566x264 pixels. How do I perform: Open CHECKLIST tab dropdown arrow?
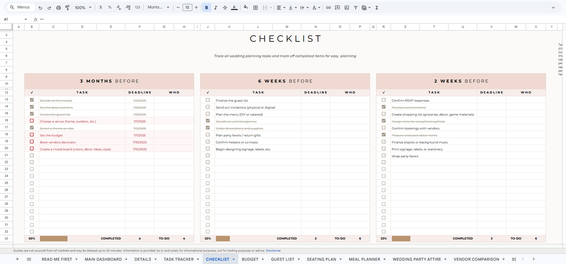234,259
